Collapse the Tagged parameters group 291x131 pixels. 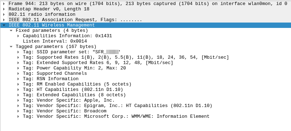coord(11,47)
